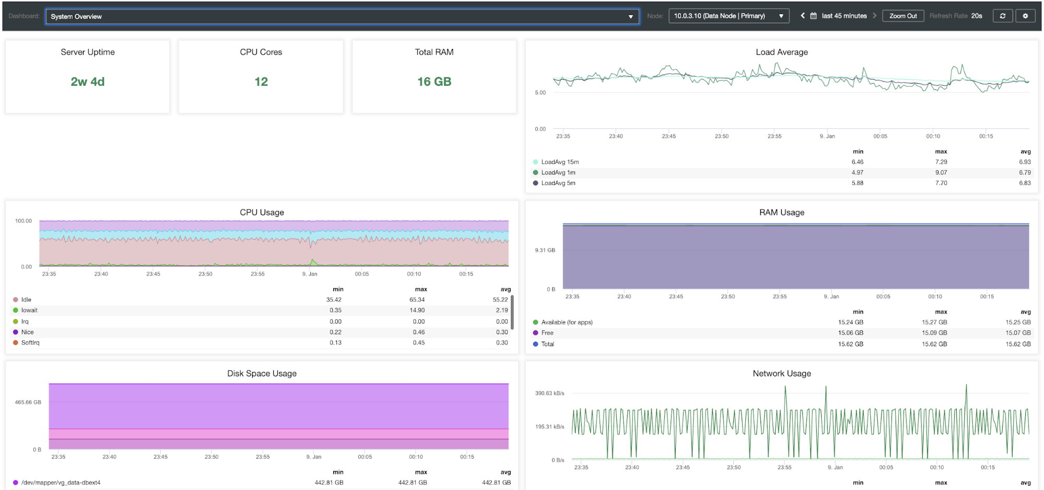Image resolution: width=1044 pixels, height=490 pixels.
Task: Open the Node selector showing 10.0.3.10
Action: point(729,16)
